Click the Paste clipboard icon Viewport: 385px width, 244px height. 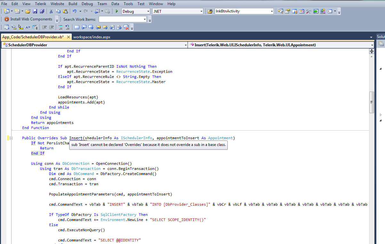point(65,11)
